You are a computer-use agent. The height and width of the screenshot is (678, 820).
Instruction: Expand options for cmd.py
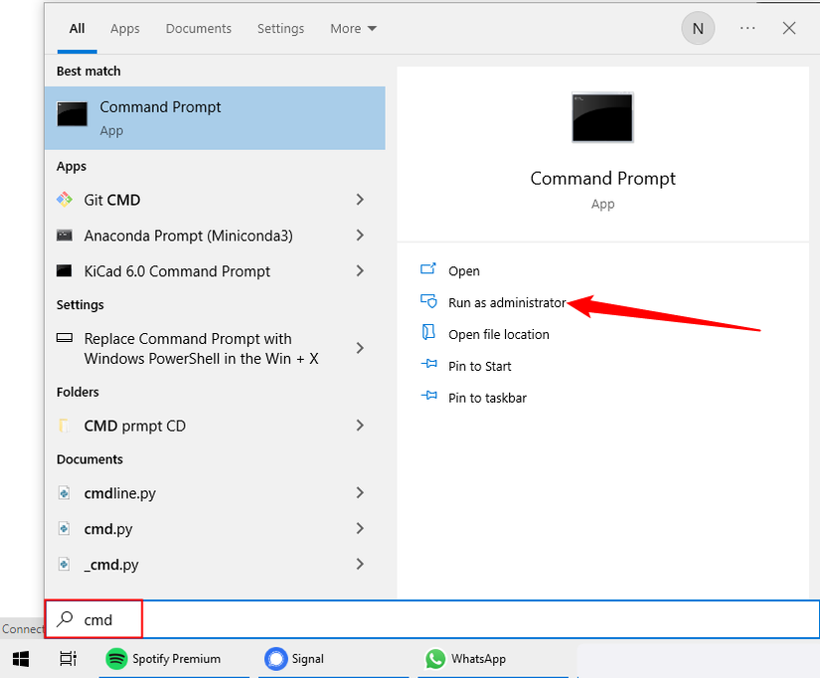click(359, 529)
